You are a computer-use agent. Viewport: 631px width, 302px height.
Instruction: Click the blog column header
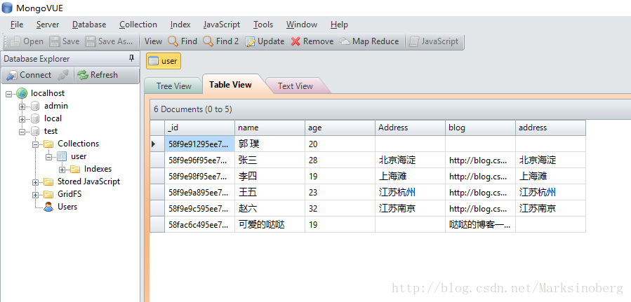coord(480,128)
